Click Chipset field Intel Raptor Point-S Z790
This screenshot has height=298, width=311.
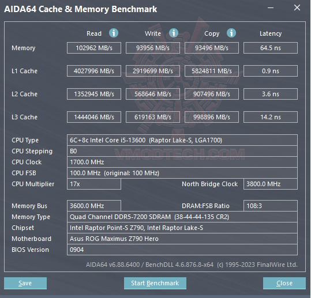tap(182, 228)
